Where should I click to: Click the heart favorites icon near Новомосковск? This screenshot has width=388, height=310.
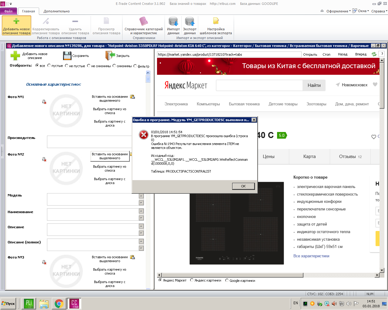pos(375,85)
